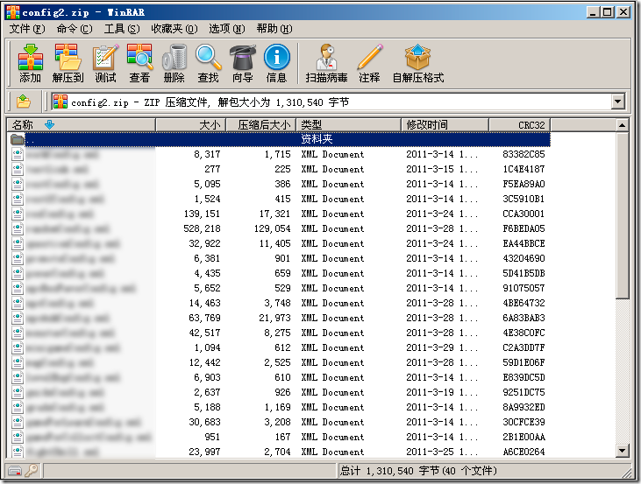Go up one folder level icon

[24, 102]
